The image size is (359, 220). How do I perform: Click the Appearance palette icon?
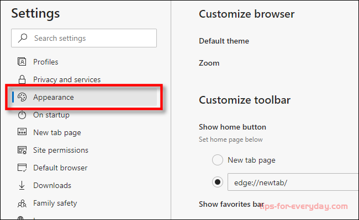click(22, 97)
